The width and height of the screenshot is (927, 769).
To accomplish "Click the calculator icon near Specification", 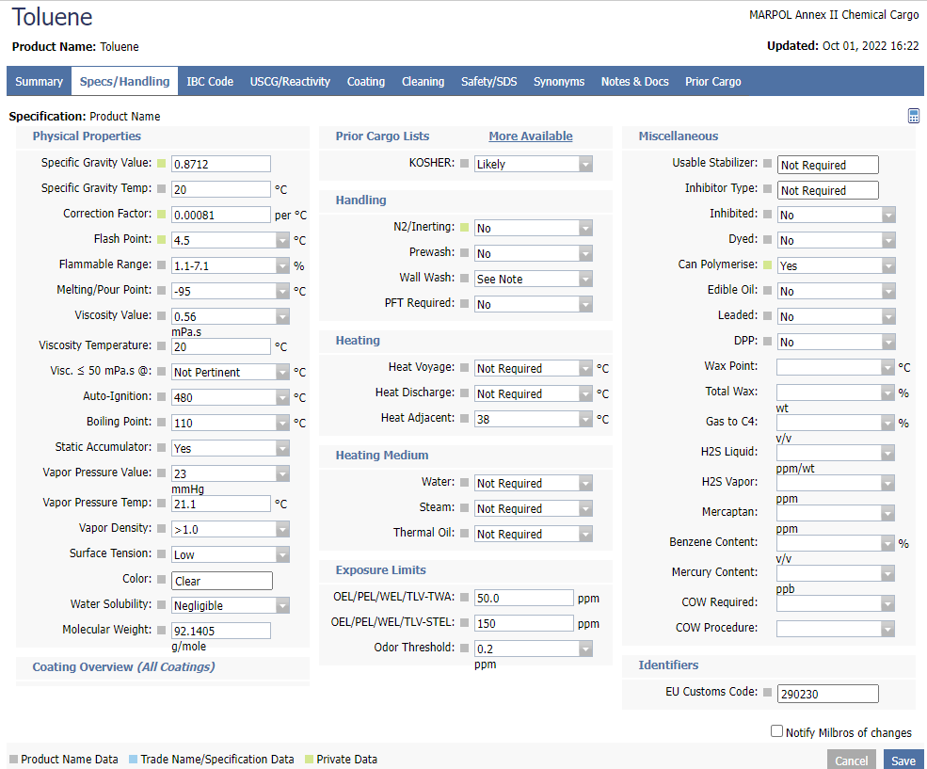I will [x=913, y=116].
